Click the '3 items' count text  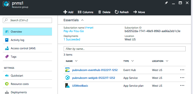pyautogui.click(x=68, y=55)
